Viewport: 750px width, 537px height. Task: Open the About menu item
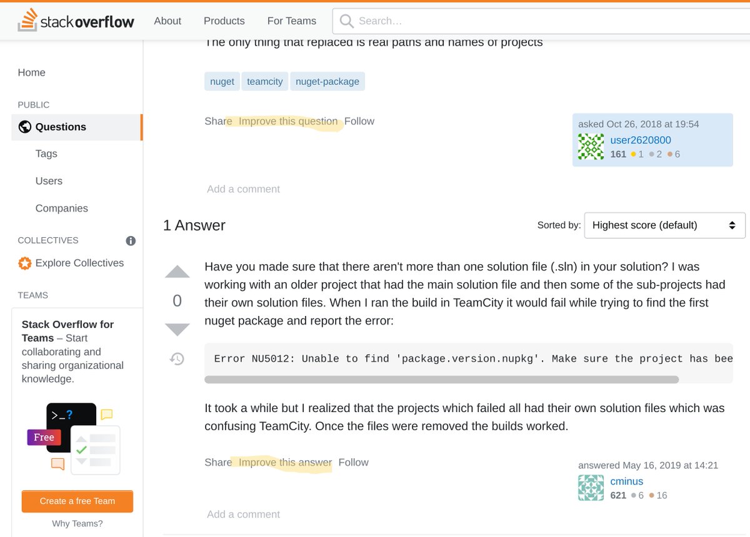pos(167,21)
